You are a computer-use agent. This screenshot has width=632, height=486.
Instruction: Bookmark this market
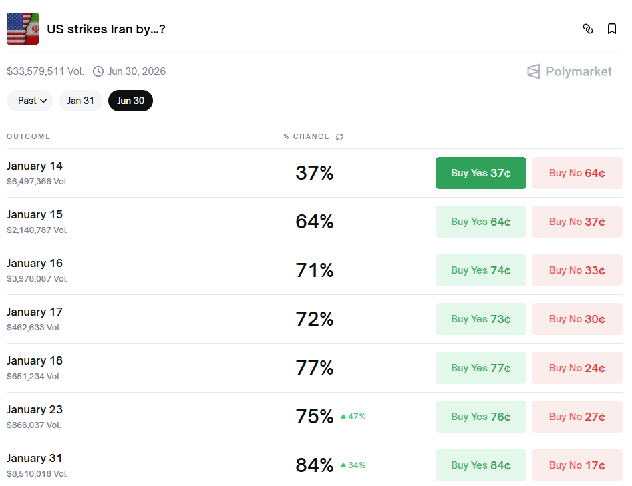611,29
